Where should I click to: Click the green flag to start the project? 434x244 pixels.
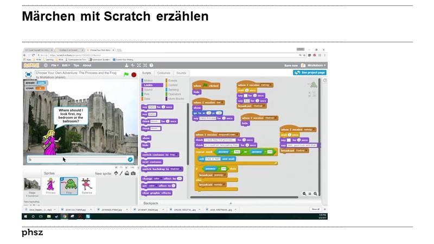click(x=126, y=74)
